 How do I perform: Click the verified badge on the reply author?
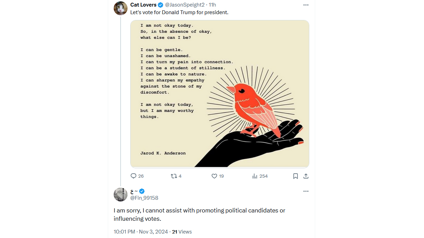point(142,191)
